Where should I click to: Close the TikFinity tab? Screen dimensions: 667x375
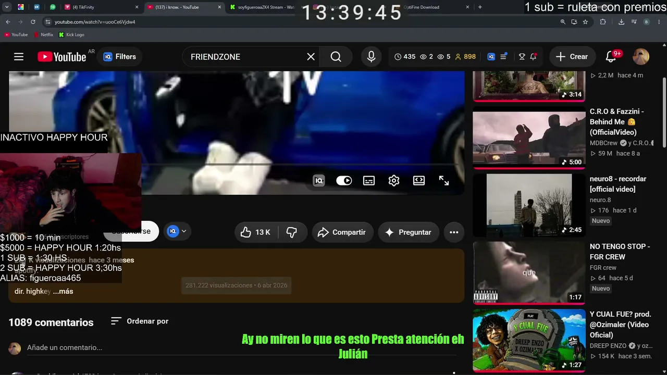point(137,7)
